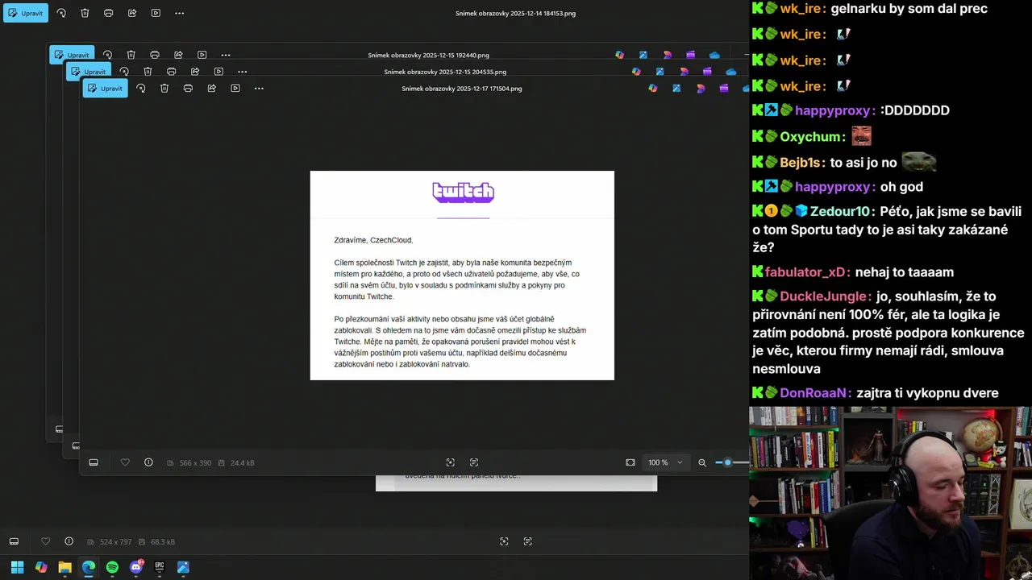Share the 192440.png image

tap(178, 55)
